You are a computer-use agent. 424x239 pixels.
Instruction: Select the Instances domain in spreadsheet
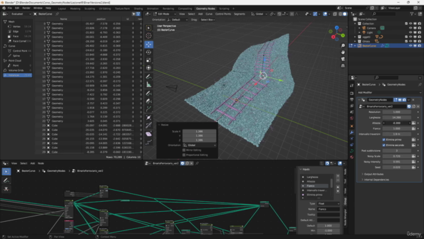17,75
